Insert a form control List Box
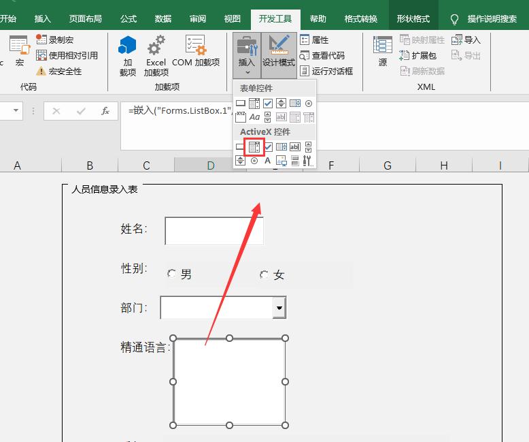529x442 pixels. point(295,104)
